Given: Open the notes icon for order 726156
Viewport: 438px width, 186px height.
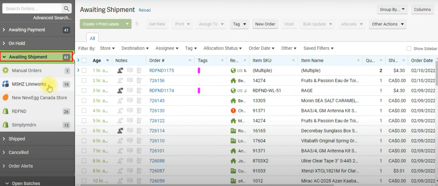Looking at the screenshot, I should [x=130, y=81].
